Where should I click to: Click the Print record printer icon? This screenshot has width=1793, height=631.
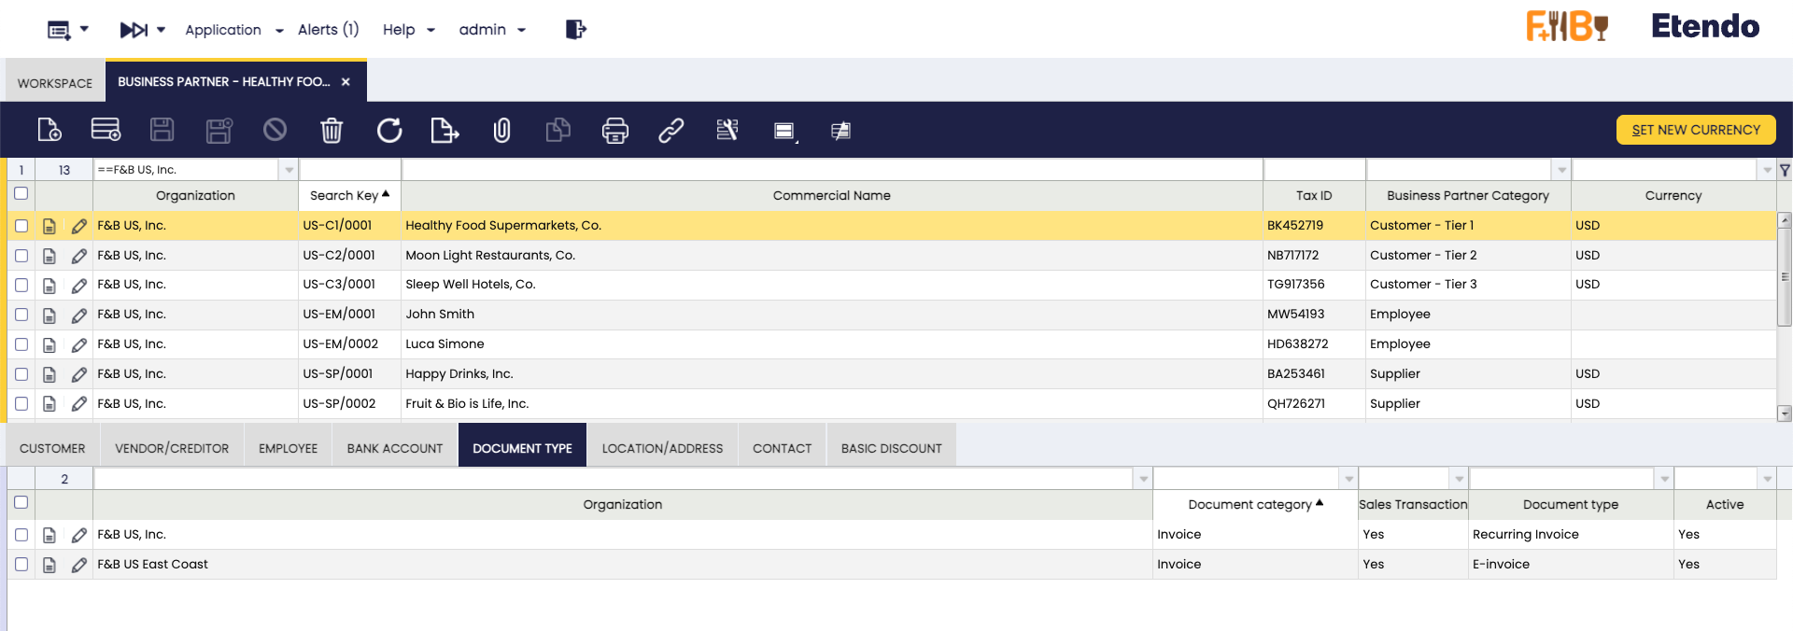[614, 130]
